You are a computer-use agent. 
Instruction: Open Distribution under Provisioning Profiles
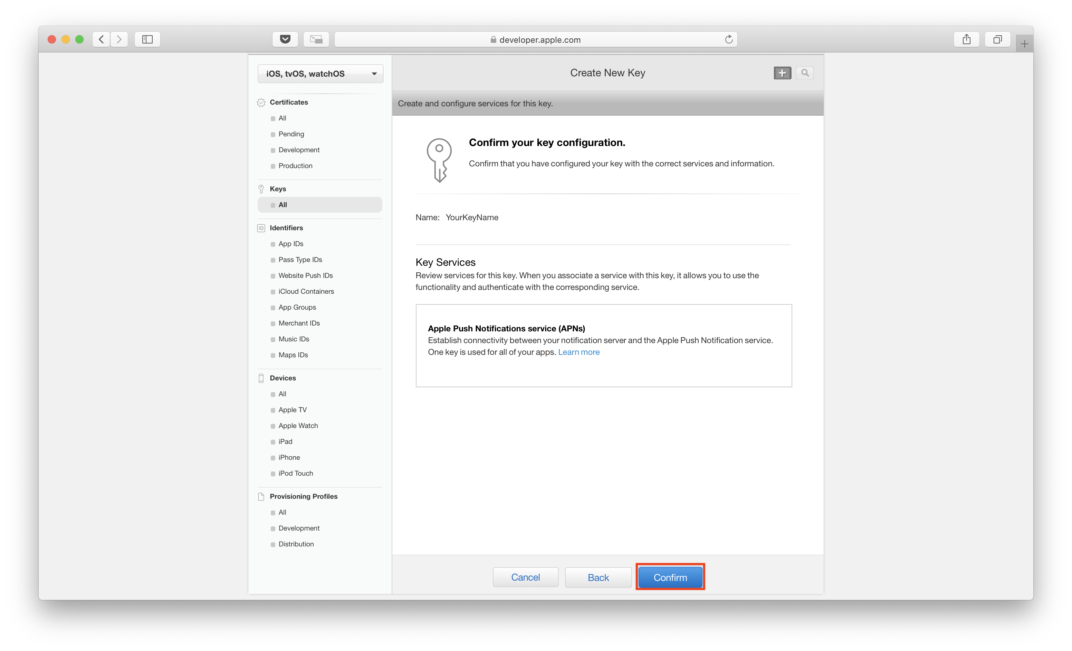click(x=296, y=544)
